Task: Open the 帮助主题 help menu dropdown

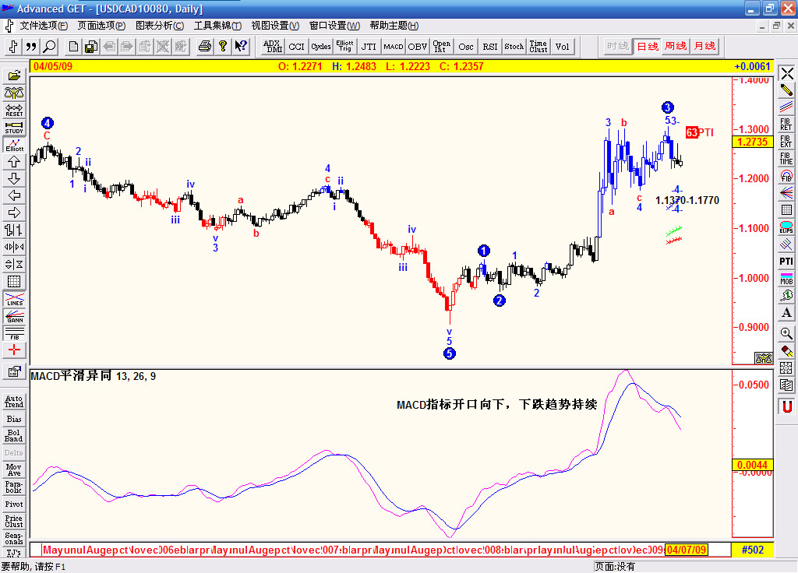Action: click(x=394, y=25)
